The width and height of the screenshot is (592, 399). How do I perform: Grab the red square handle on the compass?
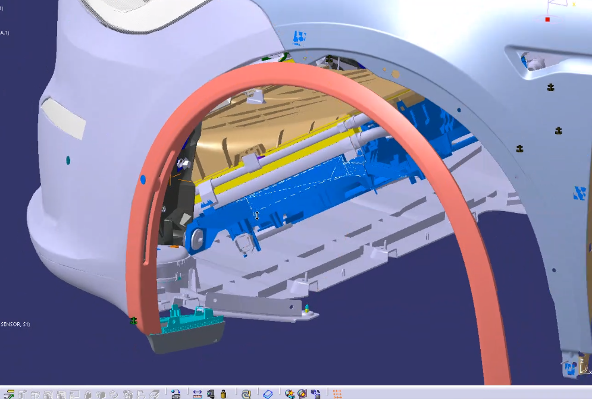pos(547,20)
